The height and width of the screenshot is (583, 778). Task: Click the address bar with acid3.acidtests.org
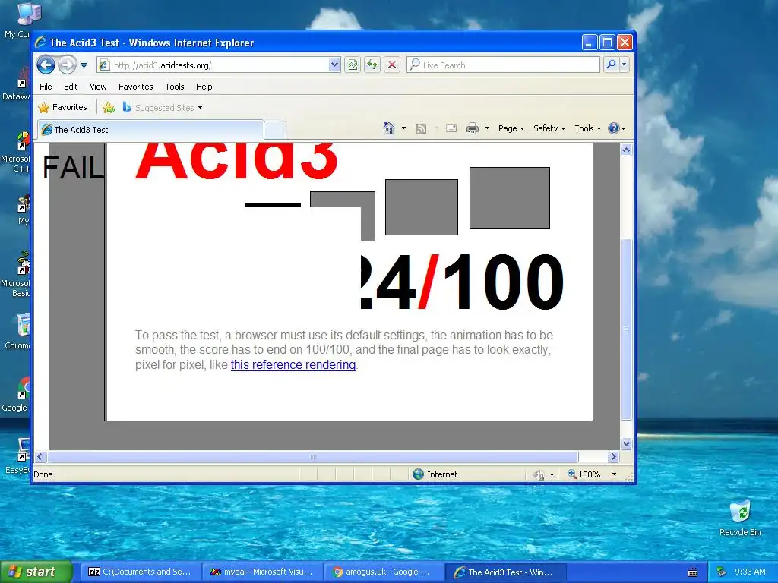pos(213,65)
